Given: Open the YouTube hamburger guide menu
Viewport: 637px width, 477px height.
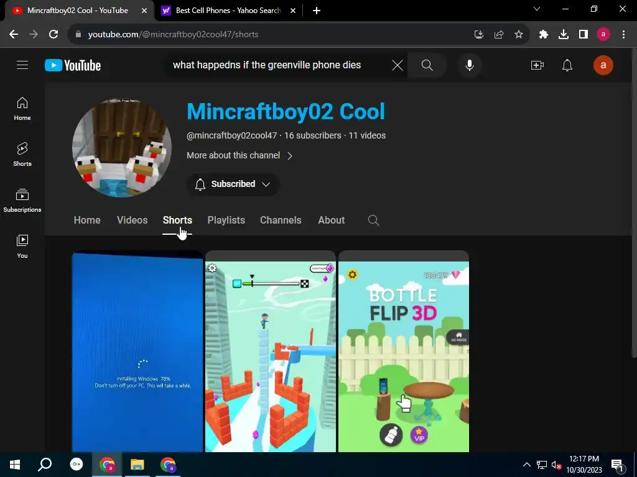Looking at the screenshot, I should point(22,65).
